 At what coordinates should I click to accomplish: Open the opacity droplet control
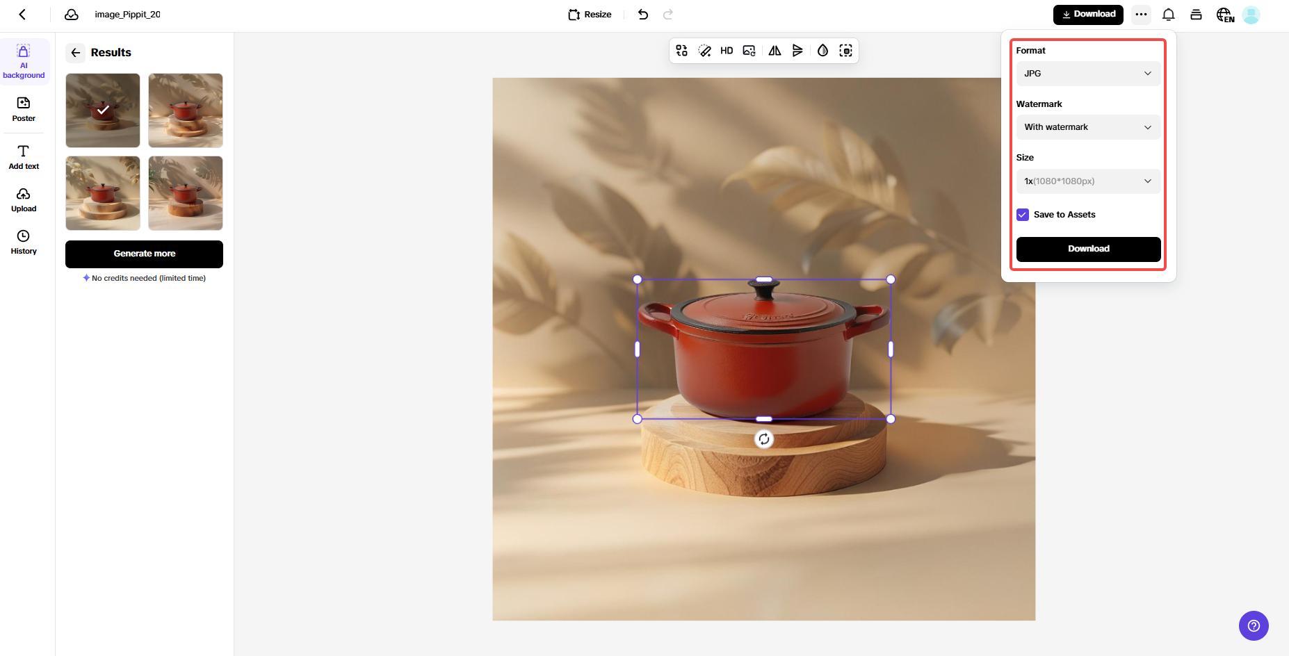pos(823,51)
